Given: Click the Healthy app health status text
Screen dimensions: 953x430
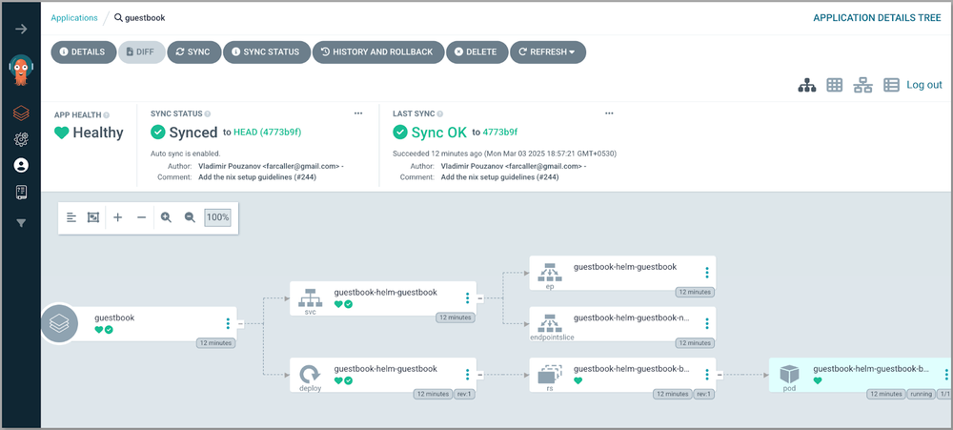Looking at the screenshot, I should point(98,133).
